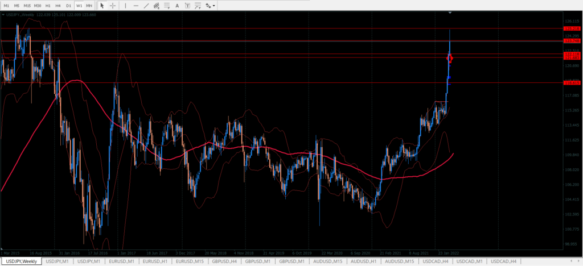Click the red diamond marker on the candle
This screenshot has width=583, height=266.
450,58
